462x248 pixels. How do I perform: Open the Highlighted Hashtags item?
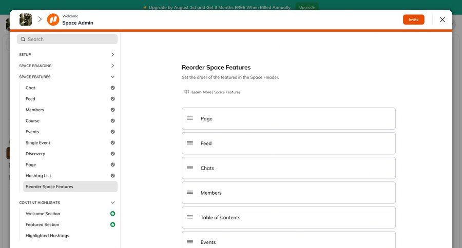coord(47,236)
